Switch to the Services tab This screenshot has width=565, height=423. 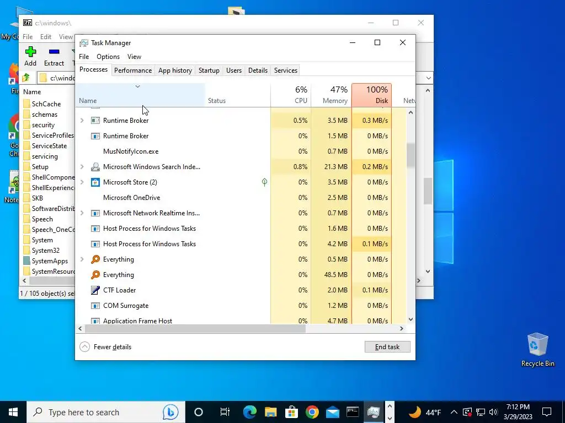click(286, 70)
